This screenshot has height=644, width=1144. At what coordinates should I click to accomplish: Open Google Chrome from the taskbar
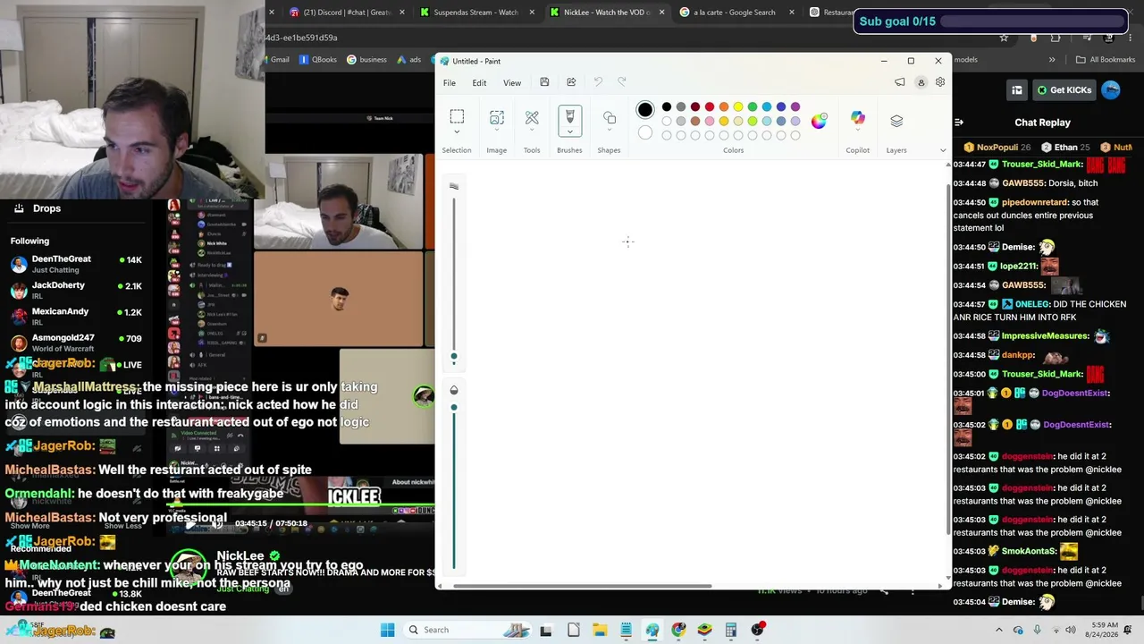pyautogui.click(x=678, y=630)
